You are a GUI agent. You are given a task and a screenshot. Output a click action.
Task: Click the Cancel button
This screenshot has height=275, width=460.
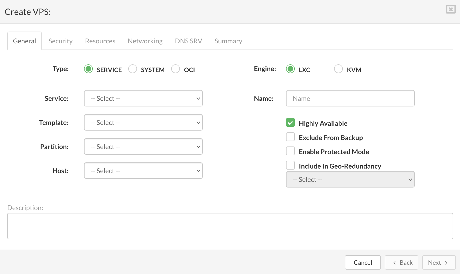[x=363, y=262]
